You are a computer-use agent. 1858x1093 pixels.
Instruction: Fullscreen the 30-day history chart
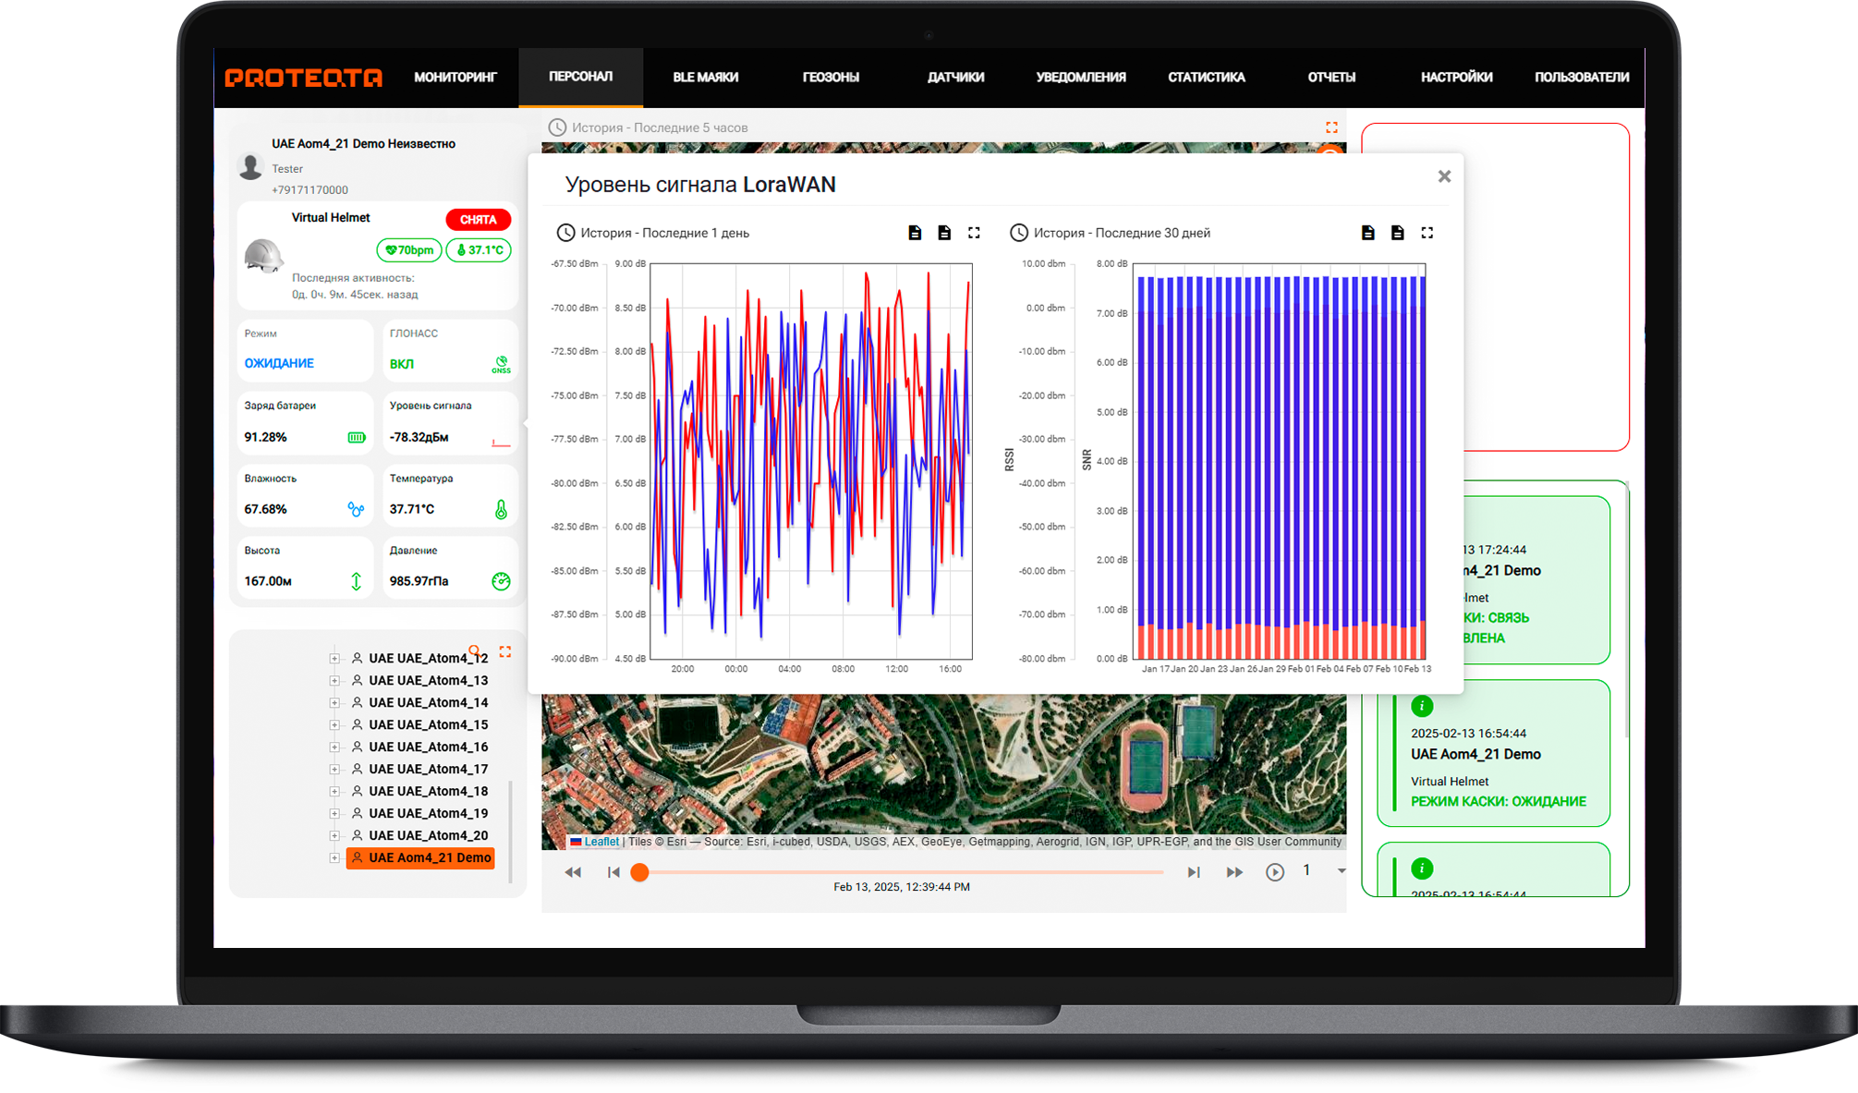click(x=1427, y=233)
